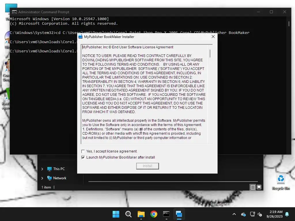
Task: Click the license heading 'End User Software License Agreement'
Action: (143, 47)
